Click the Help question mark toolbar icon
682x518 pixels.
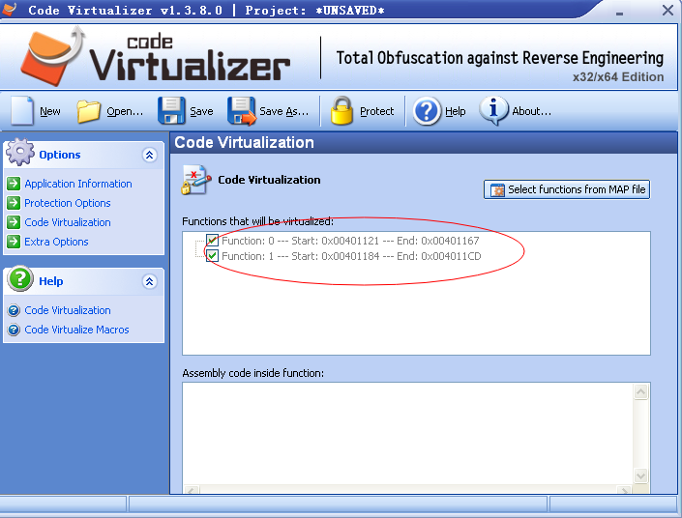[427, 111]
